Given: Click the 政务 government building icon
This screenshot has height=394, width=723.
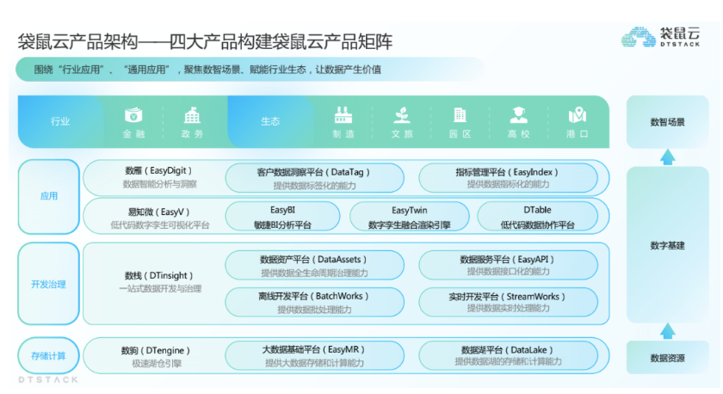Looking at the screenshot, I should tap(192, 115).
